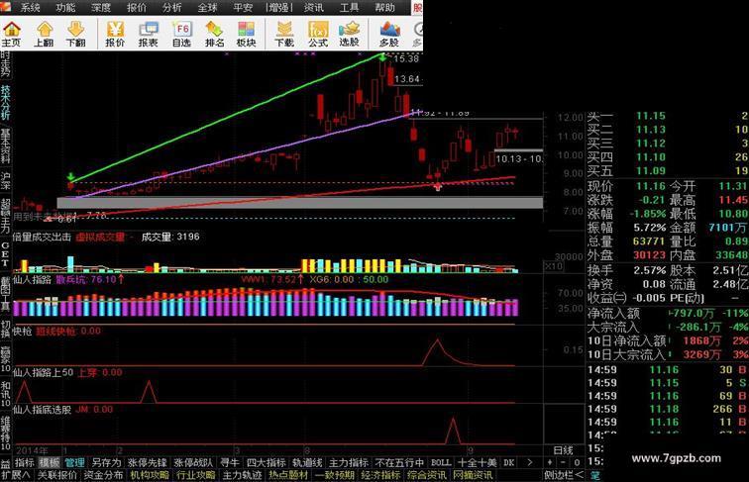The image size is (749, 482).
Task: Expand more templates with > arrow
Action: coord(529,462)
